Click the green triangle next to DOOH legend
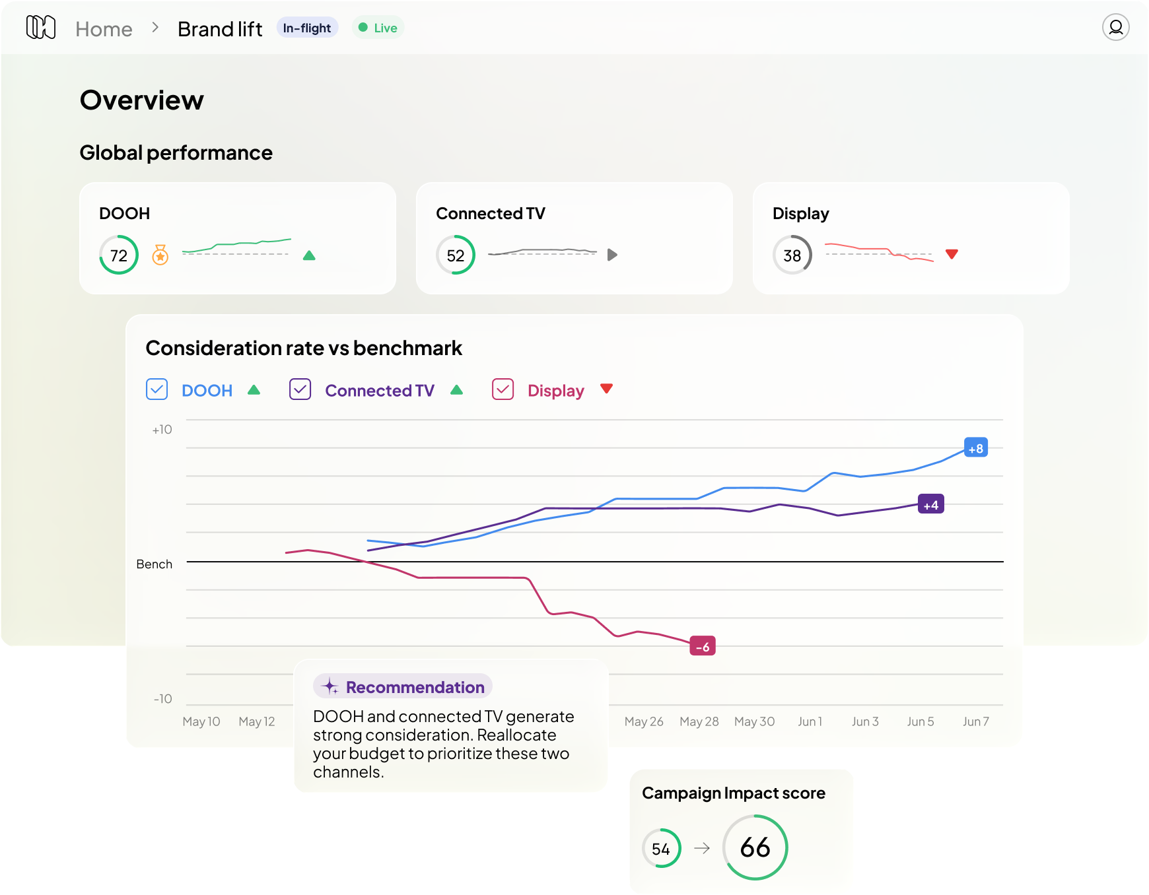Viewport: 1149px width, 895px height. click(x=254, y=390)
